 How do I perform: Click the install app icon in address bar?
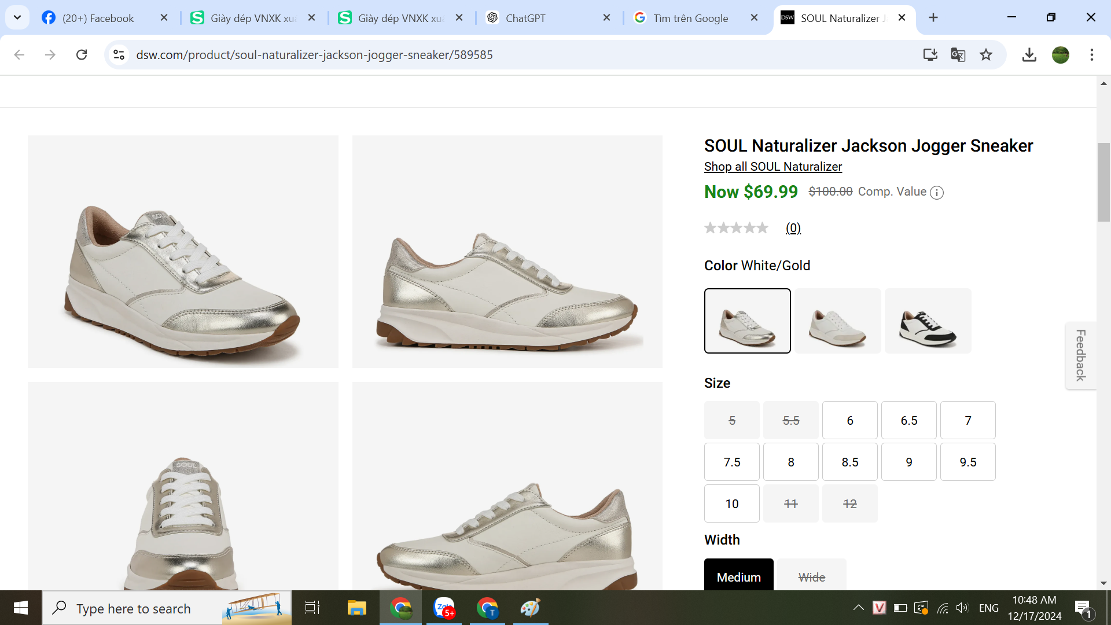pyautogui.click(x=930, y=55)
